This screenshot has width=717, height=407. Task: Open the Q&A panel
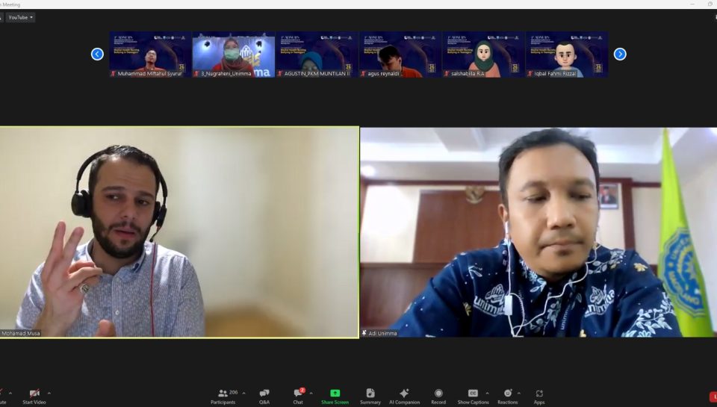(x=264, y=396)
